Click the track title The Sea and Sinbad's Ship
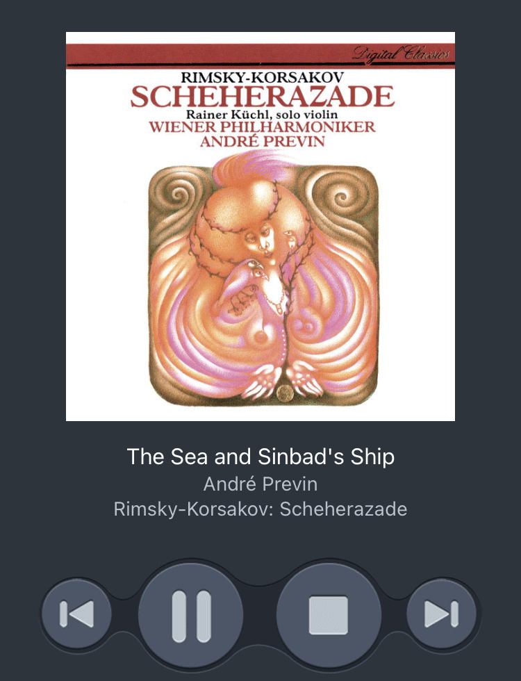This screenshot has width=521, height=681. [x=260, y=457]
